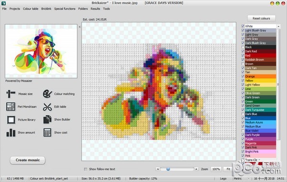Open the Colour table menu
This screenshot has height=182, width=287.
click(31, 9)
